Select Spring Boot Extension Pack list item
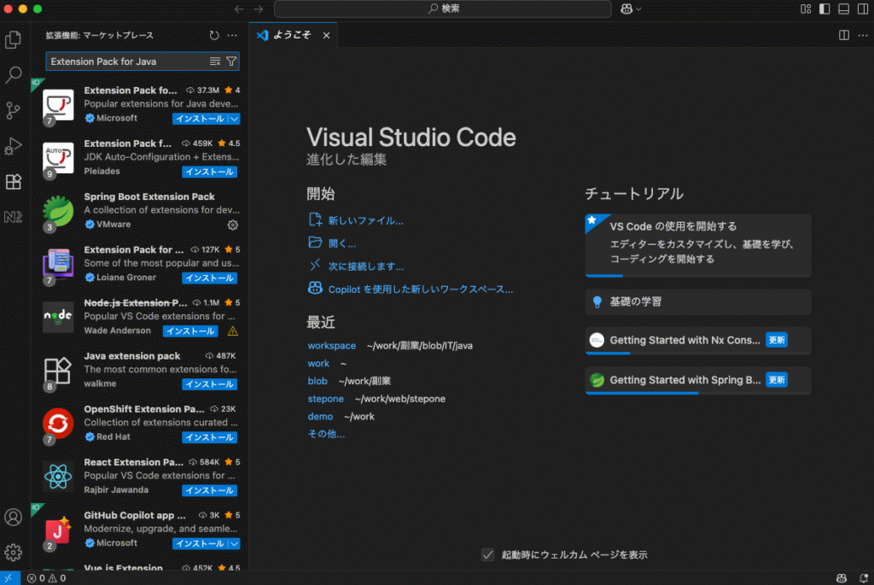Image resolution: width=874 pixels, height=585 pixels. [139, 211]
